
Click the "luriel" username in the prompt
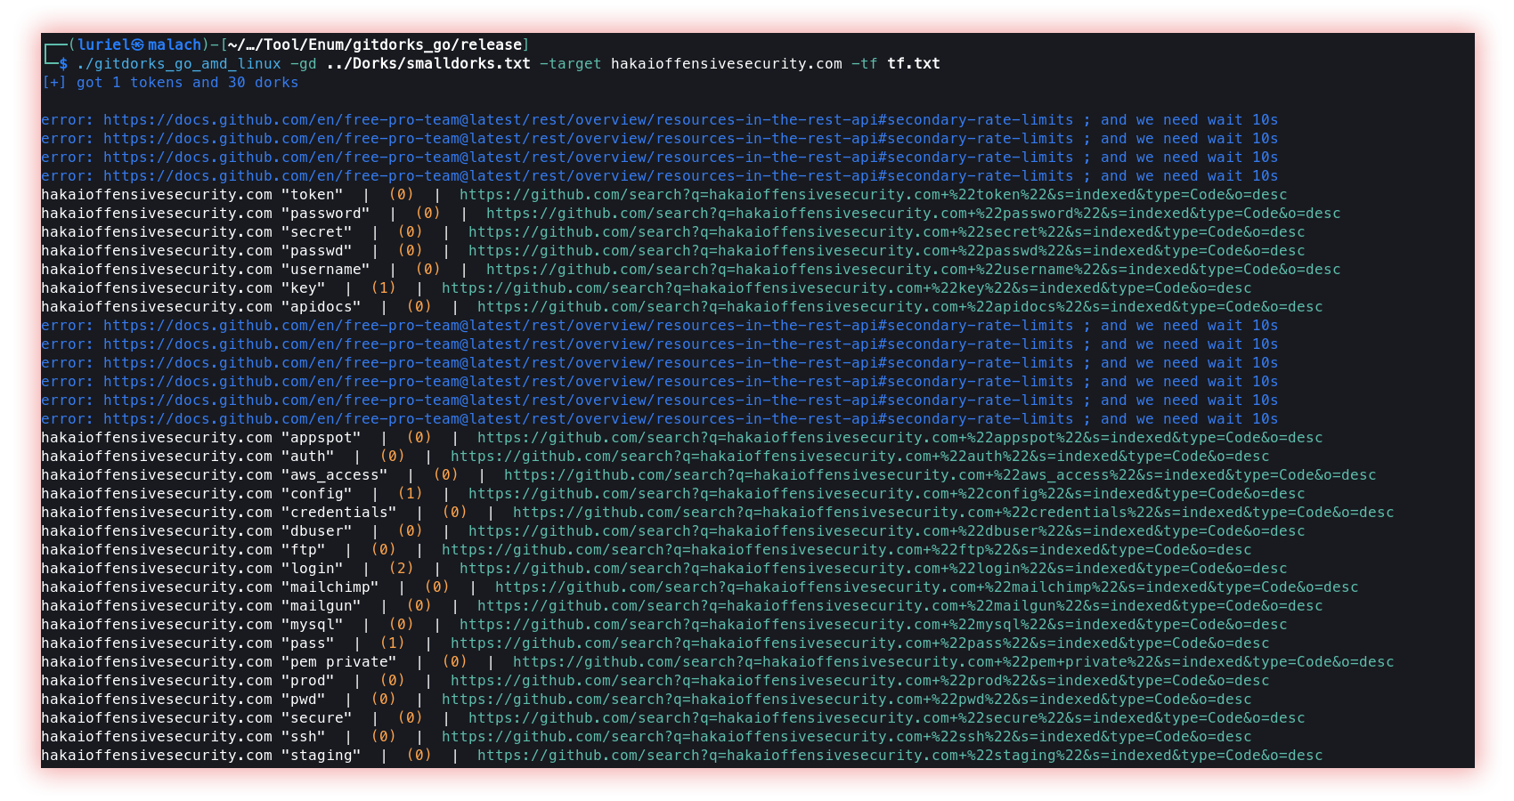click(x=102, y=45)
